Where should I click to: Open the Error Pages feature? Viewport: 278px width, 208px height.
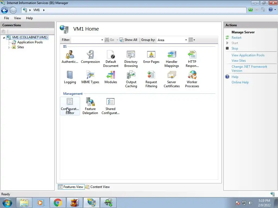[151, 57]
